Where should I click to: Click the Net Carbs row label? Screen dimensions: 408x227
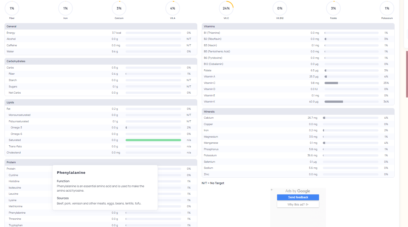(x=15, y=93)
